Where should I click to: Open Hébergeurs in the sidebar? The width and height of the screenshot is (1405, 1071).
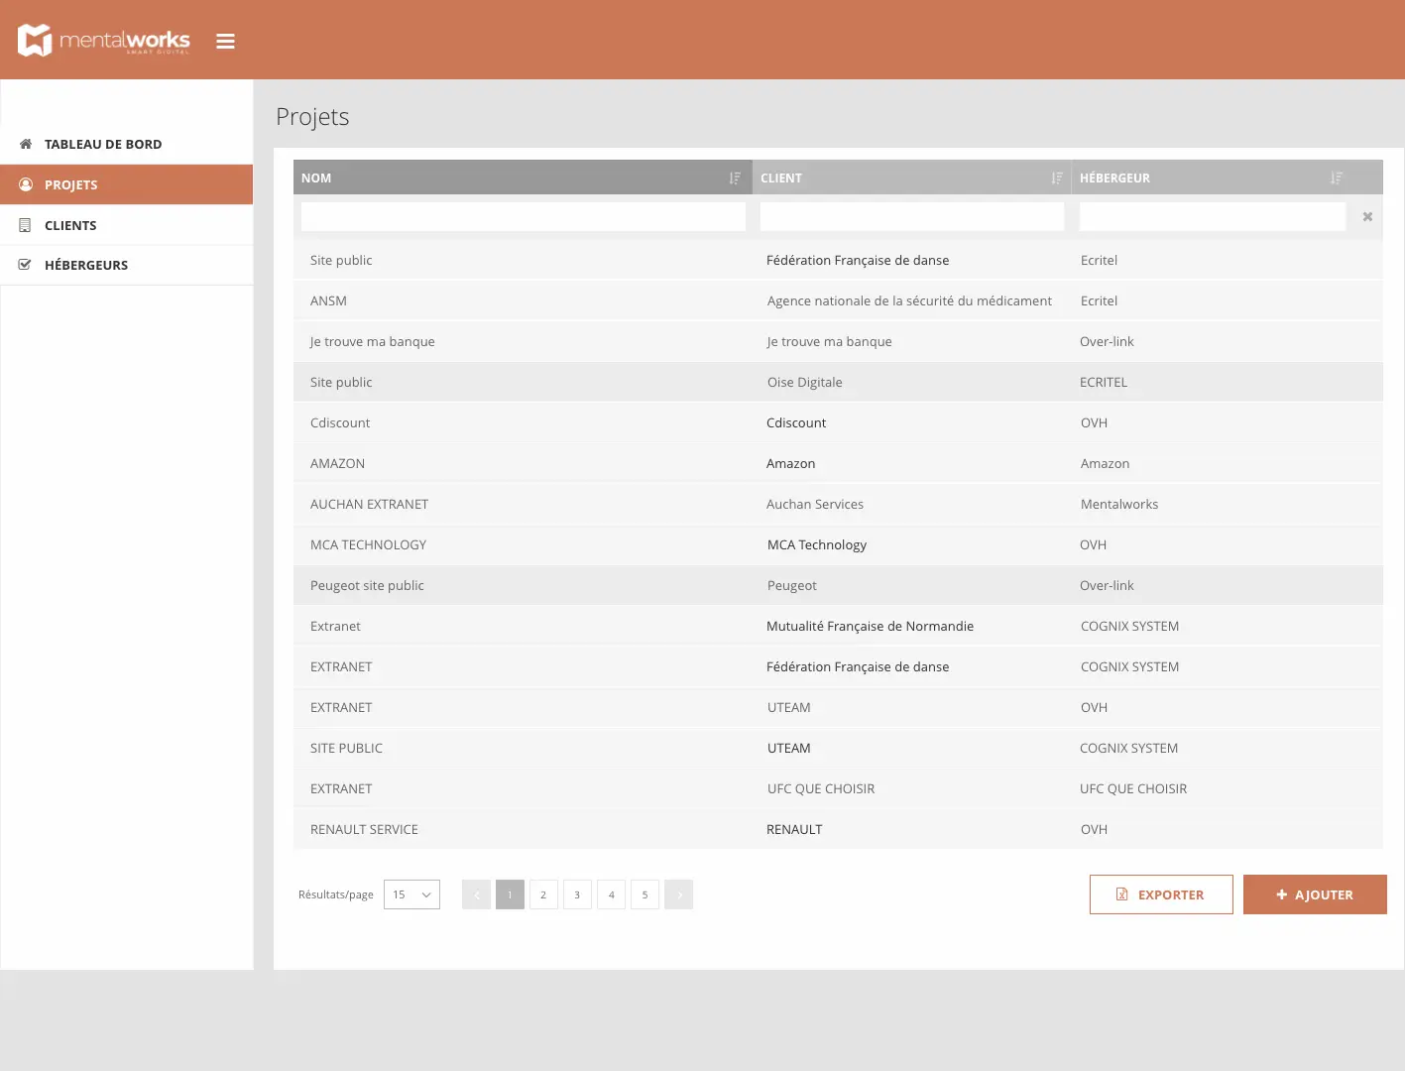coord(127,265)
